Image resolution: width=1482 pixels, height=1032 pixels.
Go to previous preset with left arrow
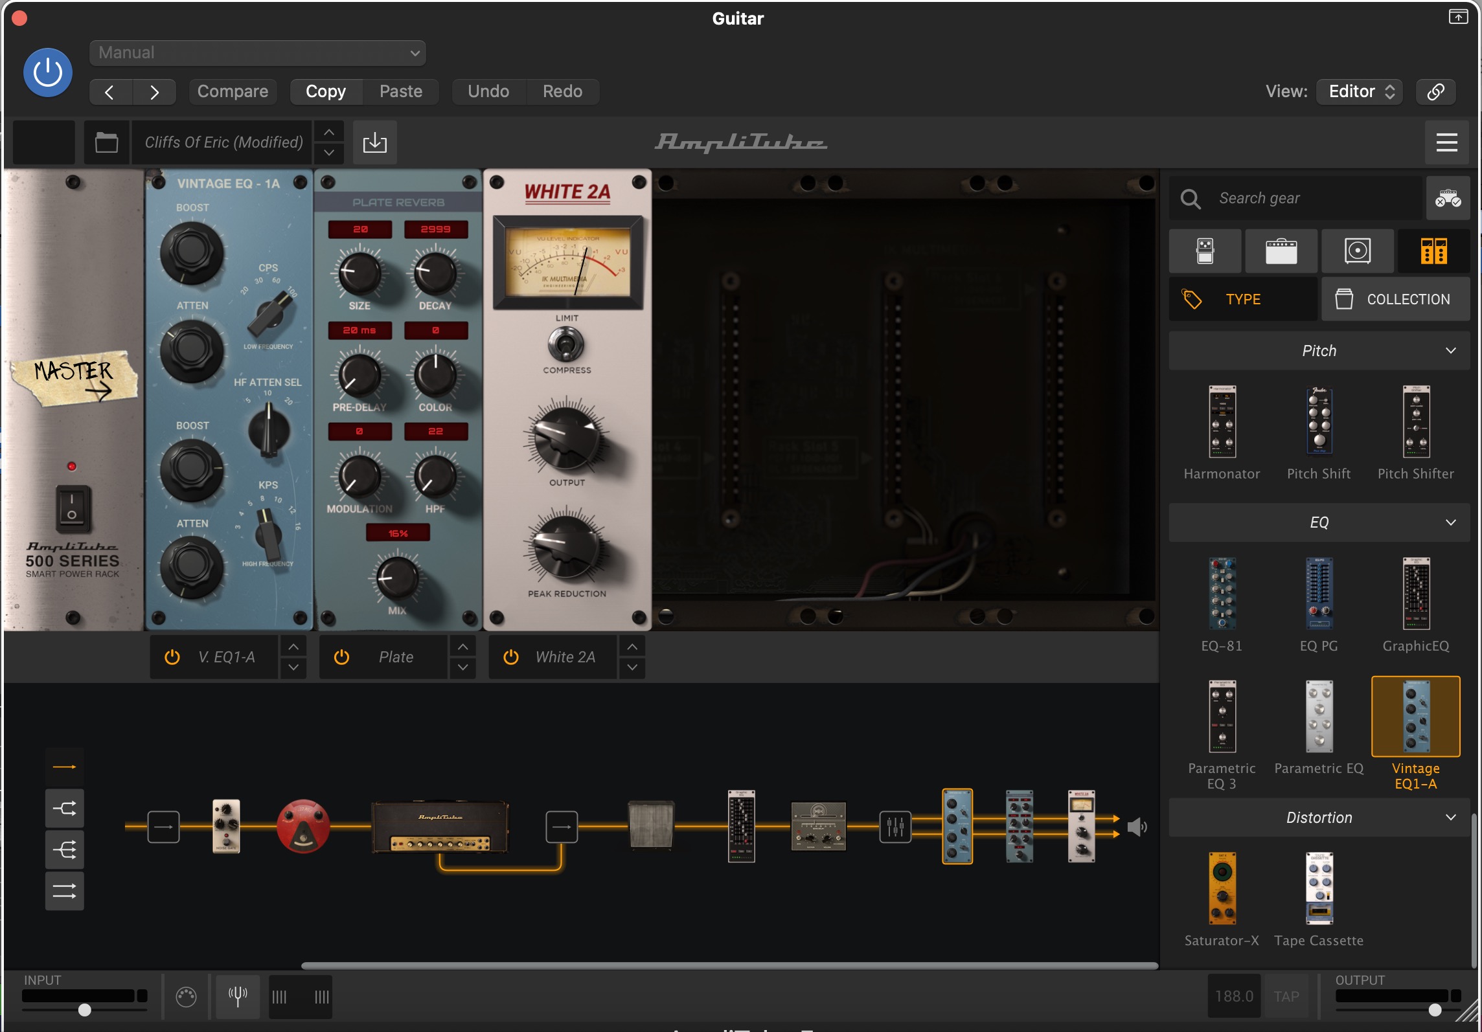click(110, 92)
